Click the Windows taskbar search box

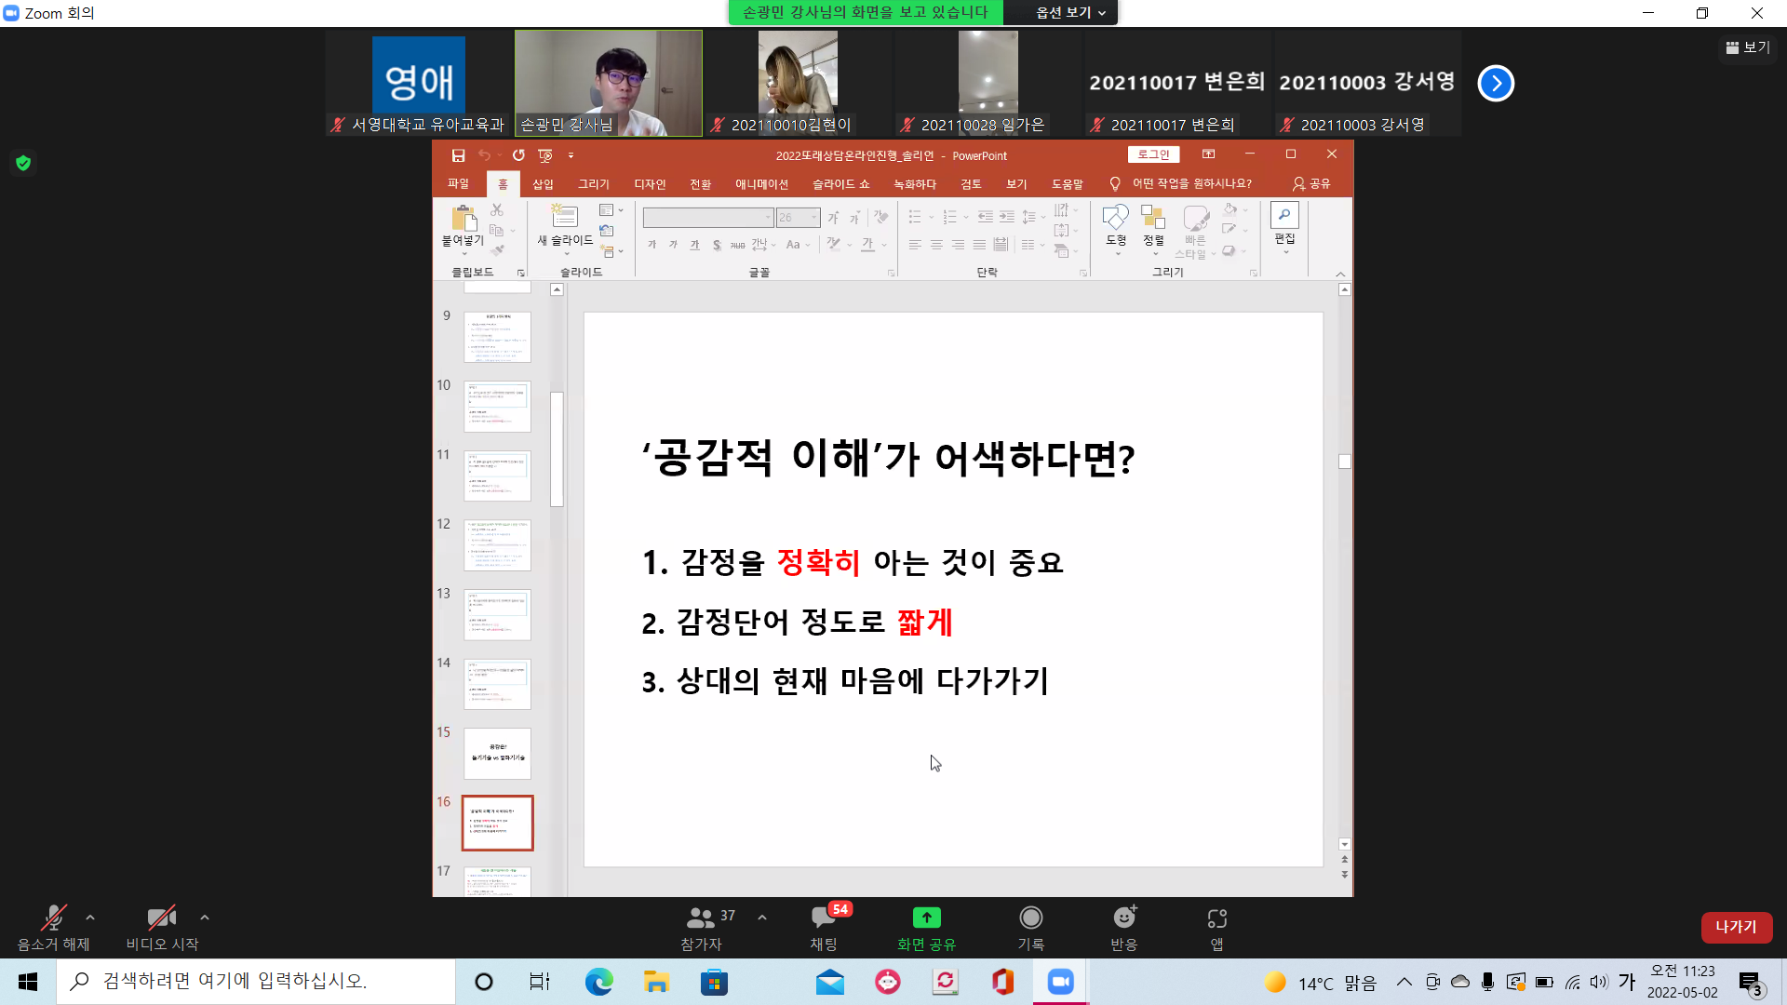(256, 982)
